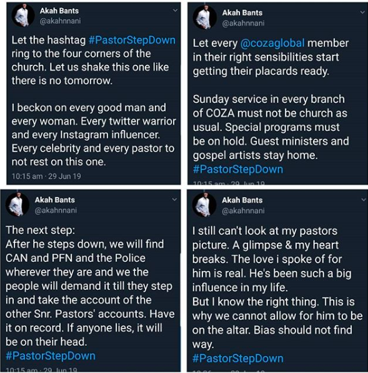Viewport: 368px width, 373px height.
Task: Click @akahnnani handle in bottom-right tweet
Action: (x=243, y=211)
